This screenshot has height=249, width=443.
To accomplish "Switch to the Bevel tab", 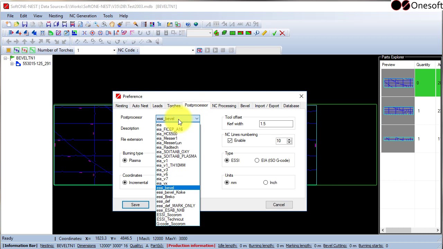I will click(245, 106).
